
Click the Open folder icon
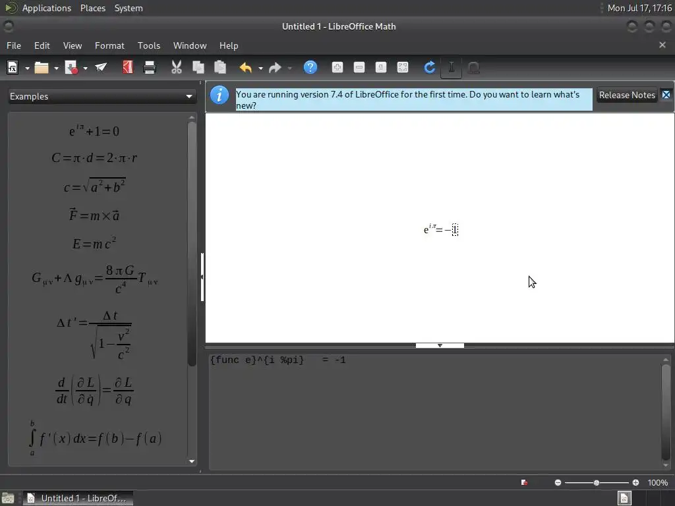42,68
